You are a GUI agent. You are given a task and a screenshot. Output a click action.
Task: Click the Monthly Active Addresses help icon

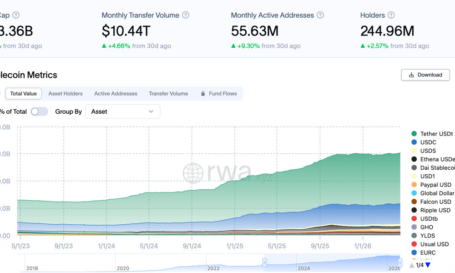pyautogui.click(x=320, y=15)
